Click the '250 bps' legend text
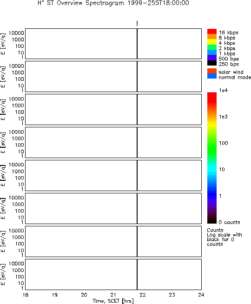The width and height of the screenshot is (251, 304). tap(229, 64)
